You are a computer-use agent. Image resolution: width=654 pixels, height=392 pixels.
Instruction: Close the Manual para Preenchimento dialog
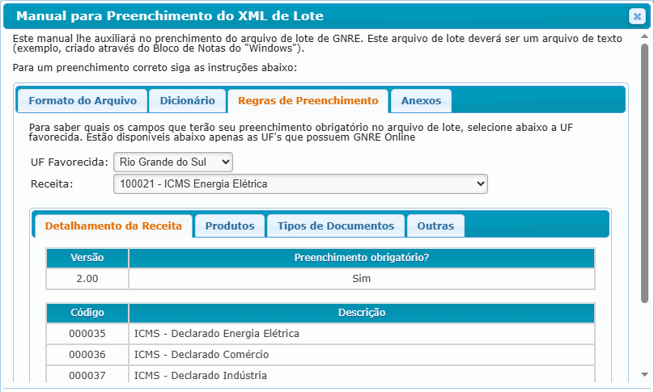tap(636, 16)
